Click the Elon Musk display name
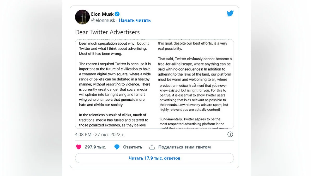The image size is (313, 176). tap(102, 14)
